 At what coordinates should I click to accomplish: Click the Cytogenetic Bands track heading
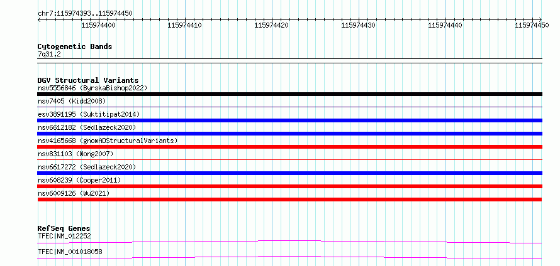click(75, 46)
